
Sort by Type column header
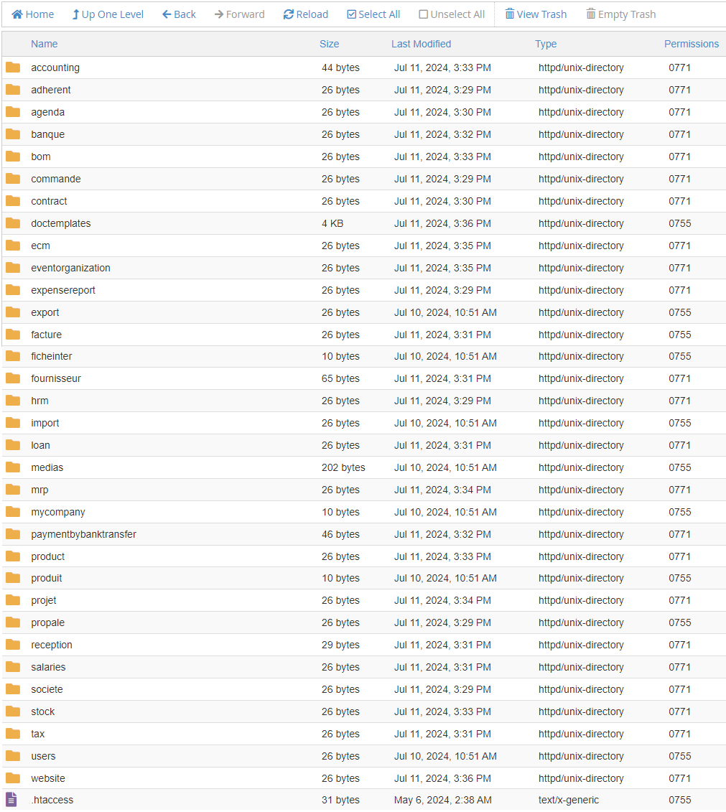click(546, 44)
